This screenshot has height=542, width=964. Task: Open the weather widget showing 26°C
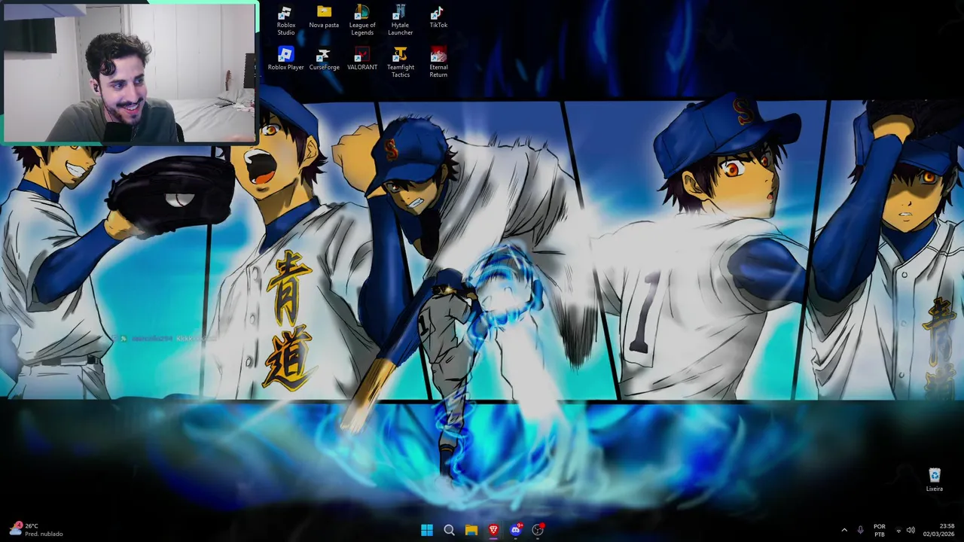tap(36, 530)
